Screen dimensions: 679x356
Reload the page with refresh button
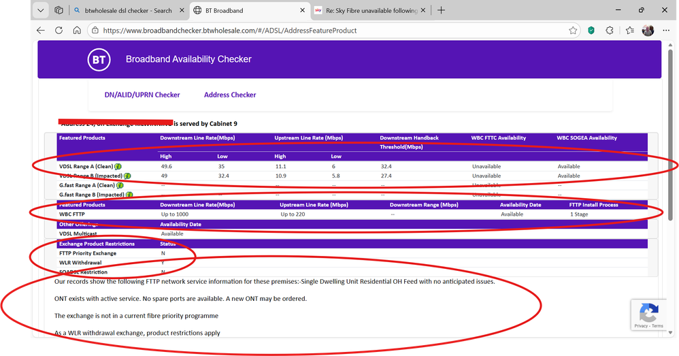[59, 31]
